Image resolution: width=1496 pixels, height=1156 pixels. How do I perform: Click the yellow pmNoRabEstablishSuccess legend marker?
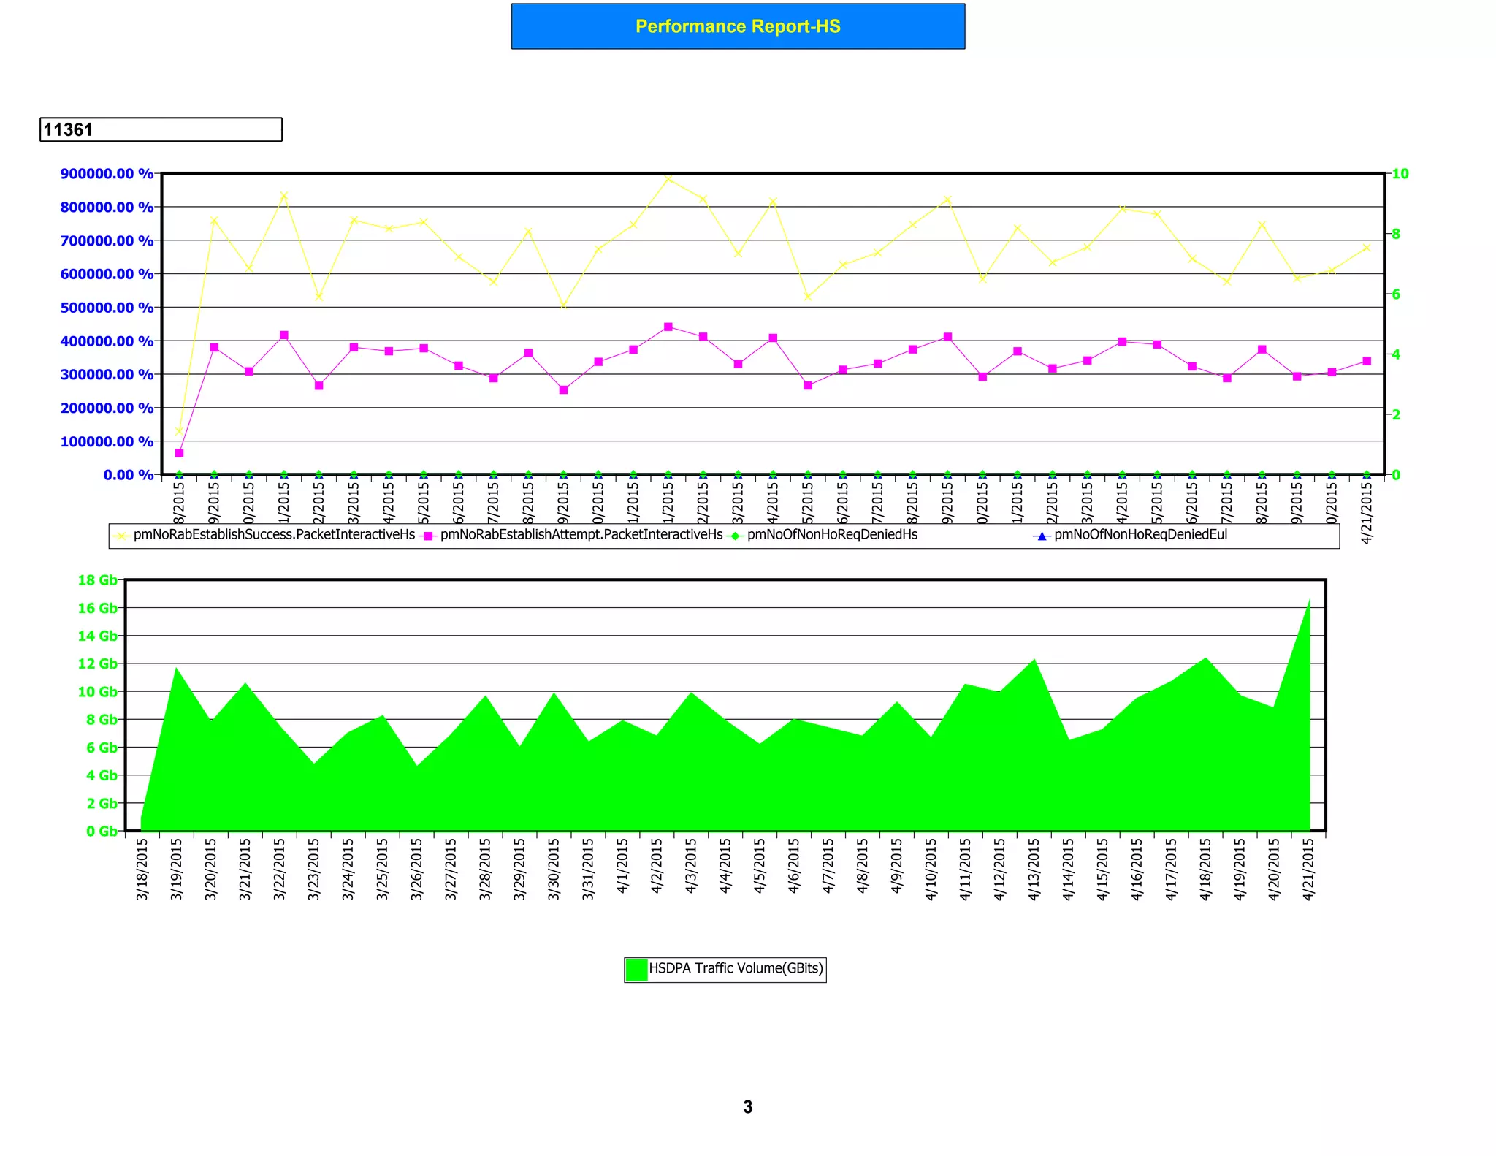121,536
